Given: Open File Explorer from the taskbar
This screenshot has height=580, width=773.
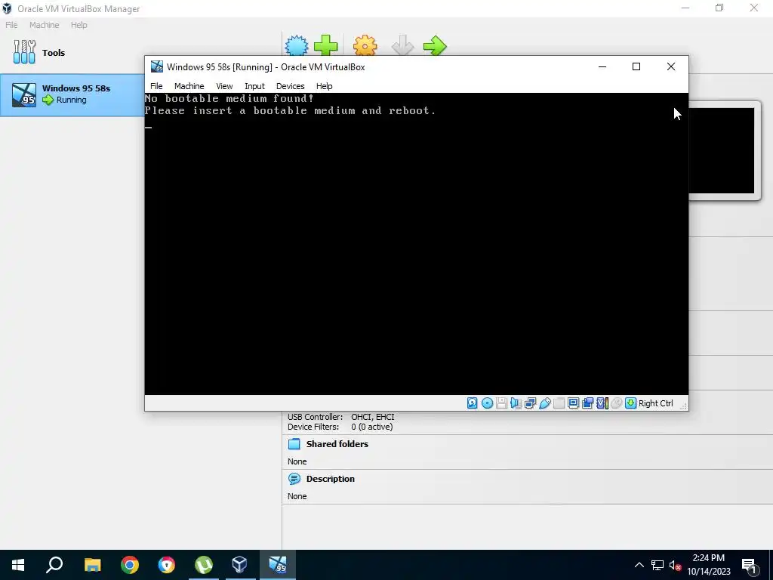Looking at the screenshot, I should click(x=92, y=565).
